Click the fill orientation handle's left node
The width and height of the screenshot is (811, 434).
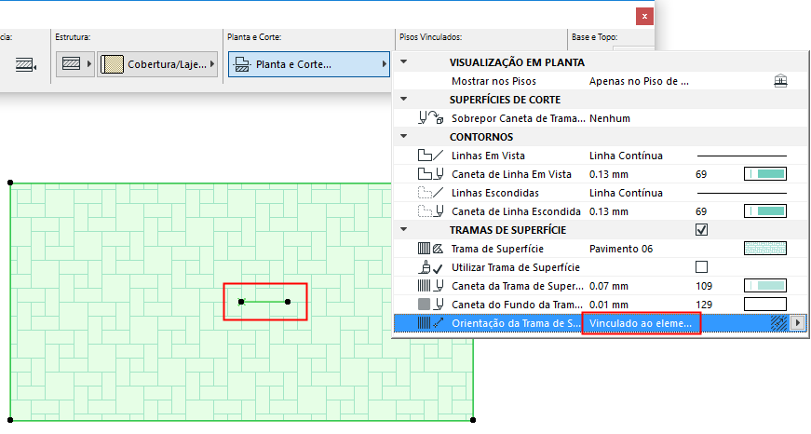point(241,302)
